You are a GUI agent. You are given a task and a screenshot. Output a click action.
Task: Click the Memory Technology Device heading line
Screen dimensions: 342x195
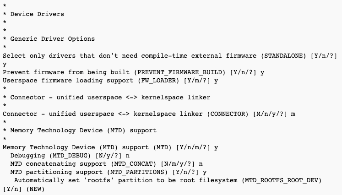pyautogui.click(x=80, y=130)
